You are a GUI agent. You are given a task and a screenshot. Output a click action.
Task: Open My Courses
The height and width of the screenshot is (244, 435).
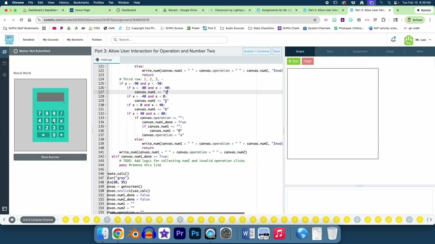(x=51, y=40)
